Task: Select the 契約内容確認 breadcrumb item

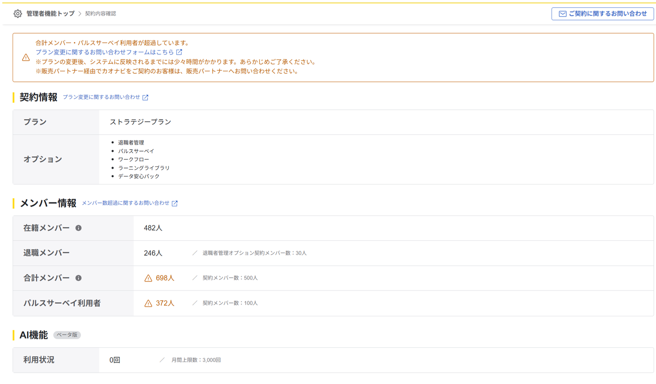Action: coord(100,13)
